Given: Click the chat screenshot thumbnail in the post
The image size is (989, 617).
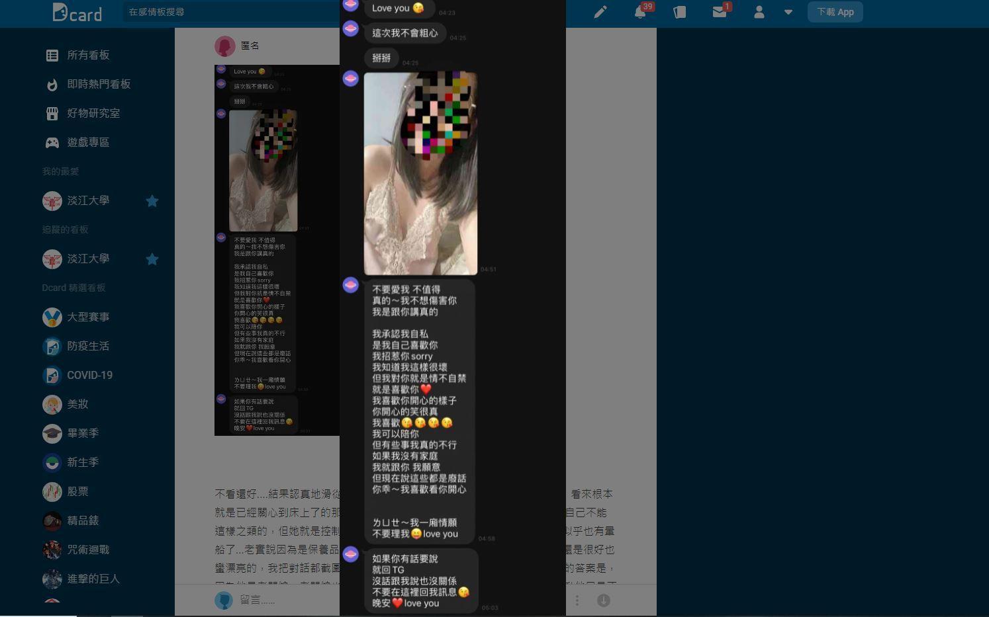Looking at the screenshot, I should point(277,250).
